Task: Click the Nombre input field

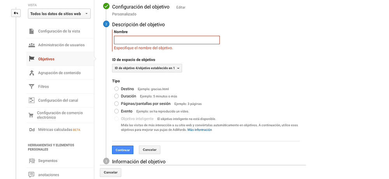Action: [x=167, y=40]
